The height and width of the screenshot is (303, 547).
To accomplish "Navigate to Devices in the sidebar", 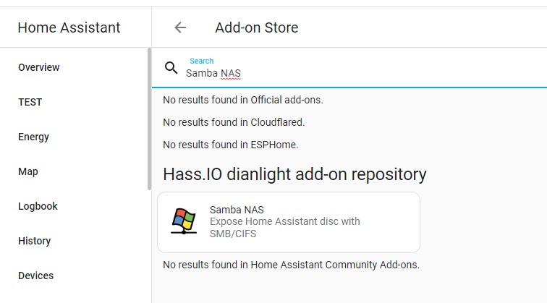I will click(x=36, y=276).
